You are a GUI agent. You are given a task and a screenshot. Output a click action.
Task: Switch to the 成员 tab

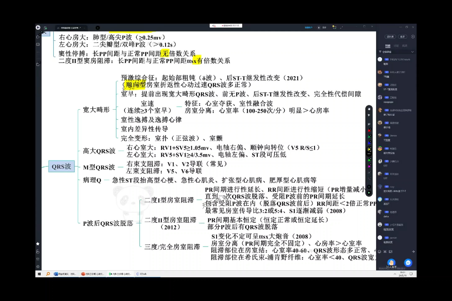pos(405,46)
